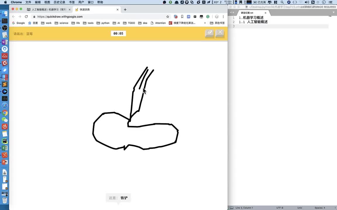The width and height of the screenshot is (337, 210).
Task: Open the 历史记录 menu in the menu bar
Action: (59, 2)
